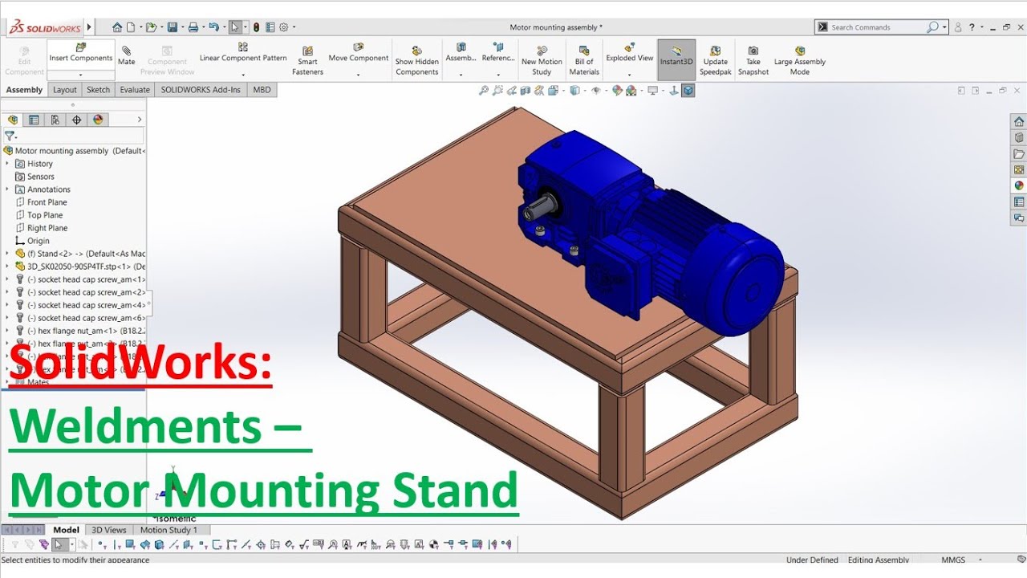This screenshot has height=578, width=1027.
Task: Print using the printer icon
Action: (193, 27)
